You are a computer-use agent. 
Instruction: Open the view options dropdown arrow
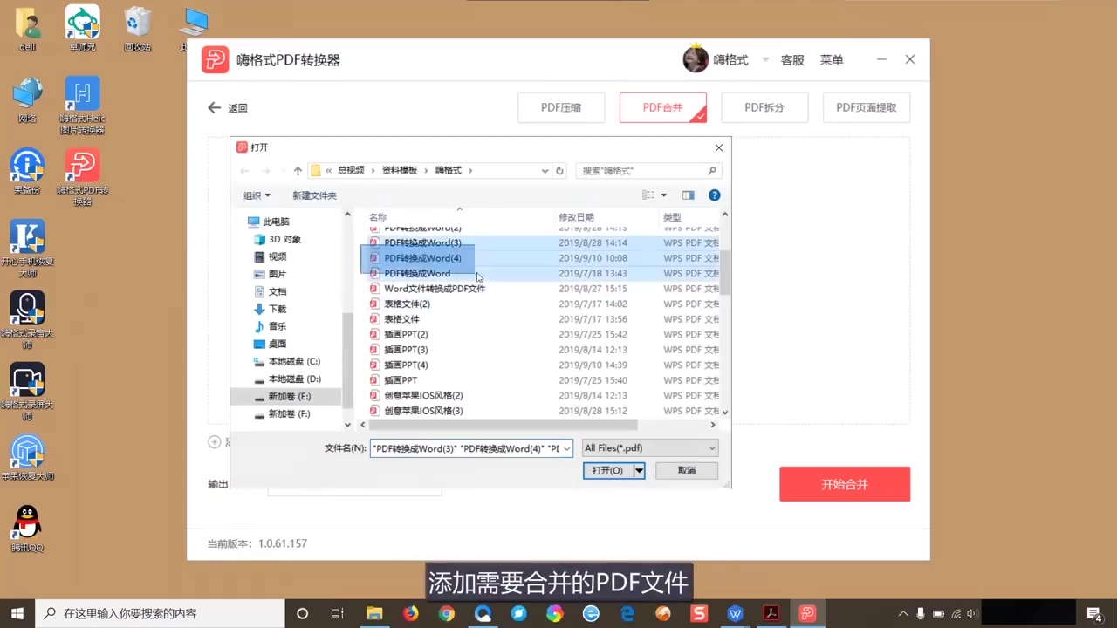click(x=664, y=195)
